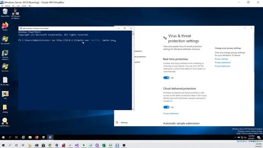Open the guest Action Center notifications icon

259,137
